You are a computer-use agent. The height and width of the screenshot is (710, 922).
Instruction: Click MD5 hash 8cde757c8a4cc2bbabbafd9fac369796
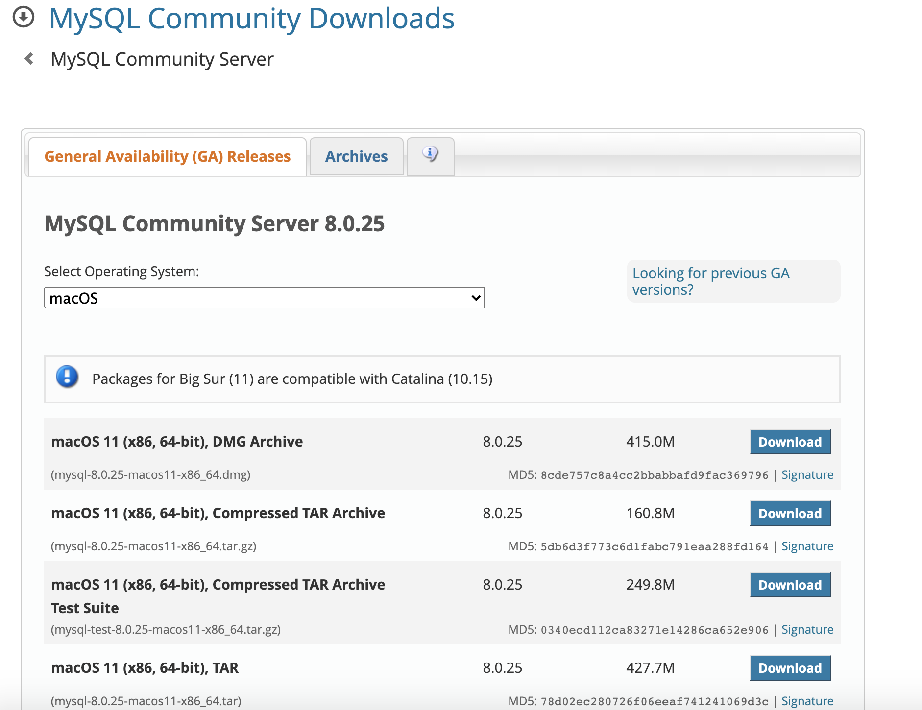(655, 475)
